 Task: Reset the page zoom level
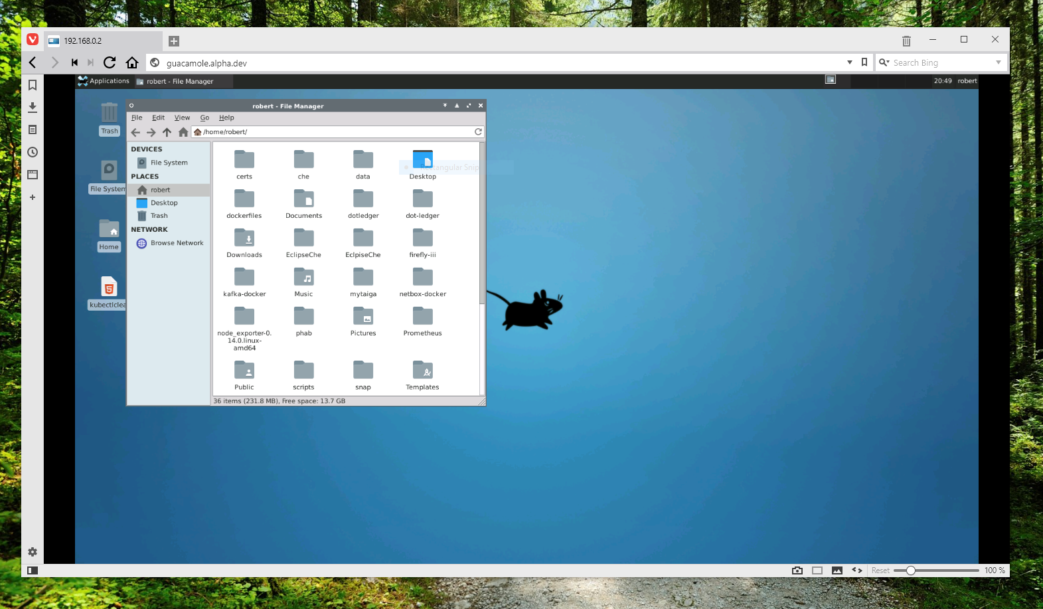(x=880, y=570)
